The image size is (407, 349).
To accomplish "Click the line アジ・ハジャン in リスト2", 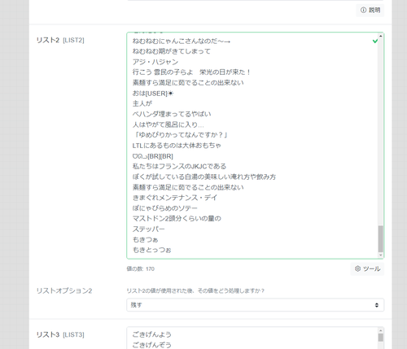I will (x=155, y=62).
